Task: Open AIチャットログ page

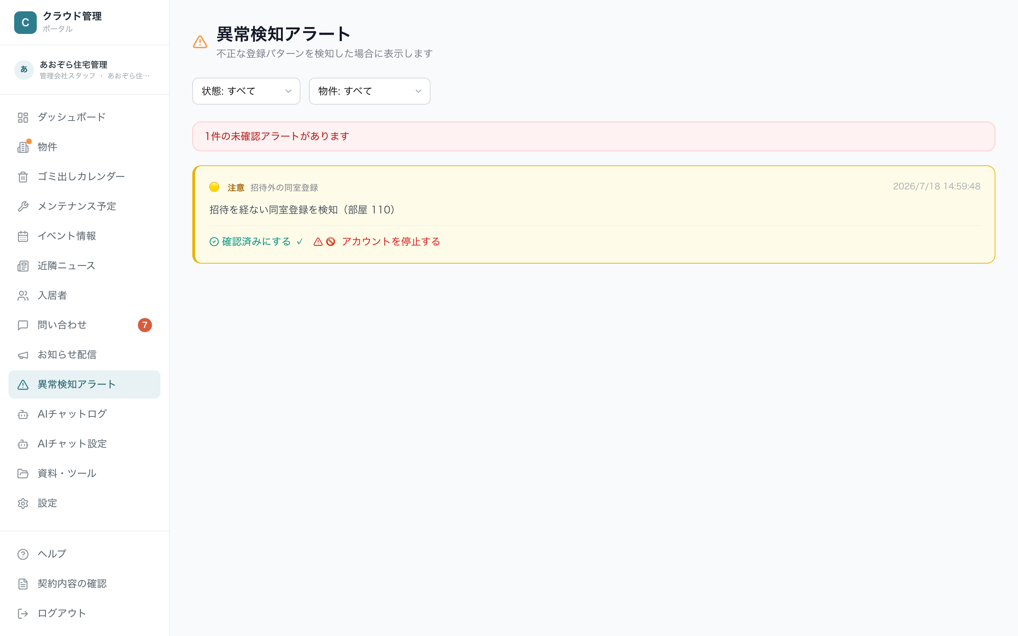Action: click(84, 414)
